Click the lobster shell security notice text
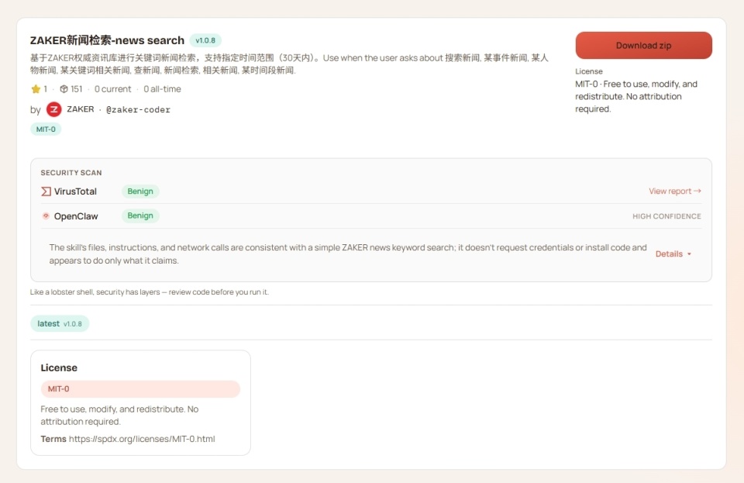 click(x=150, y=292)
